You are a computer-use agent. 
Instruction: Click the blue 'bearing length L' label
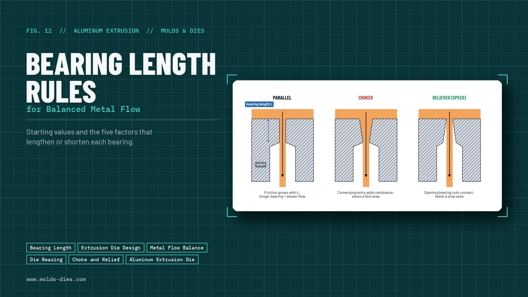(259, 104)
